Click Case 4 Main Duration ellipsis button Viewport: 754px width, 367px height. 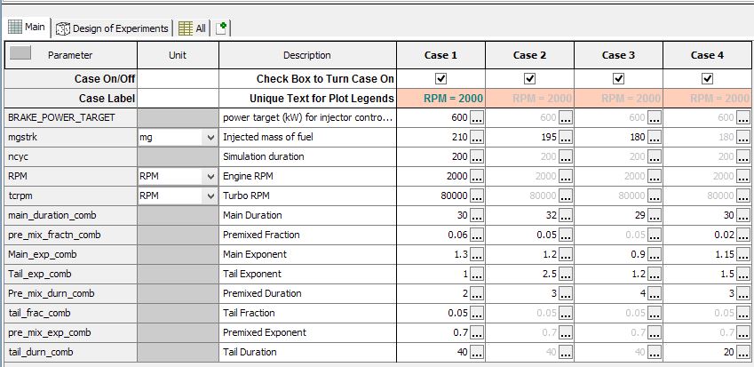[743, 215]
